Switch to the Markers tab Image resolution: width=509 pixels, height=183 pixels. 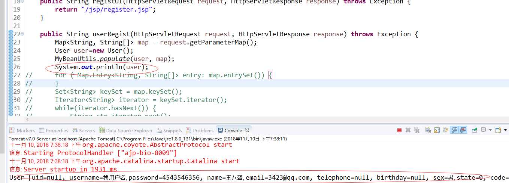(22, 130)
